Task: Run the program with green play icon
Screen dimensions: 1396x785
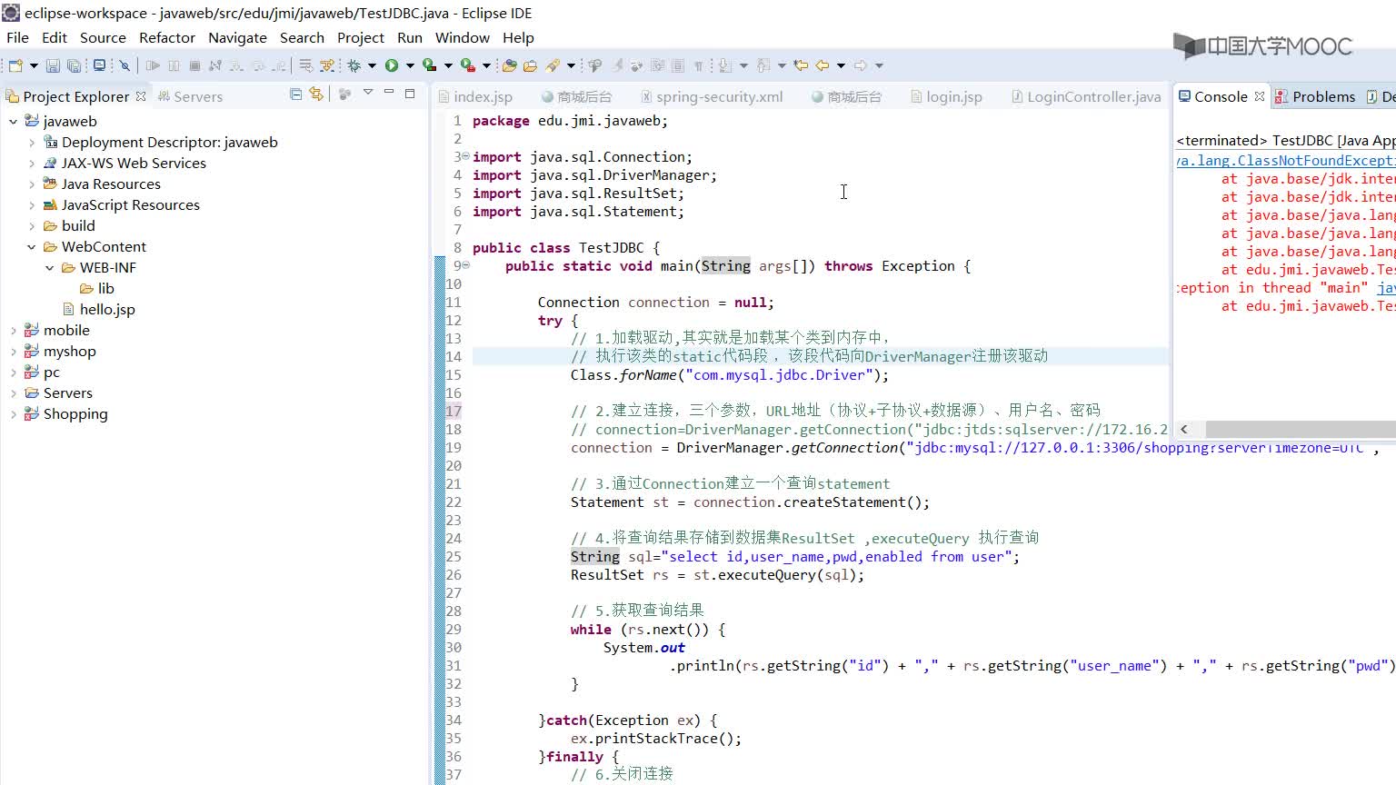Action: click(392, 65)
